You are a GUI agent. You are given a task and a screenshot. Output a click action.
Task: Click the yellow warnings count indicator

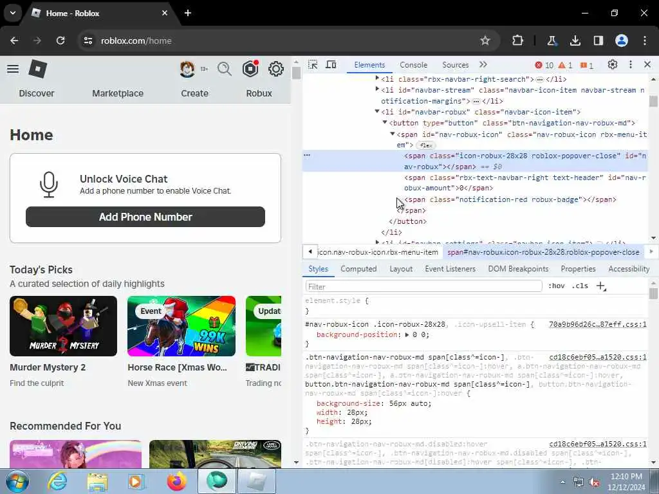(x=565, y=65)
